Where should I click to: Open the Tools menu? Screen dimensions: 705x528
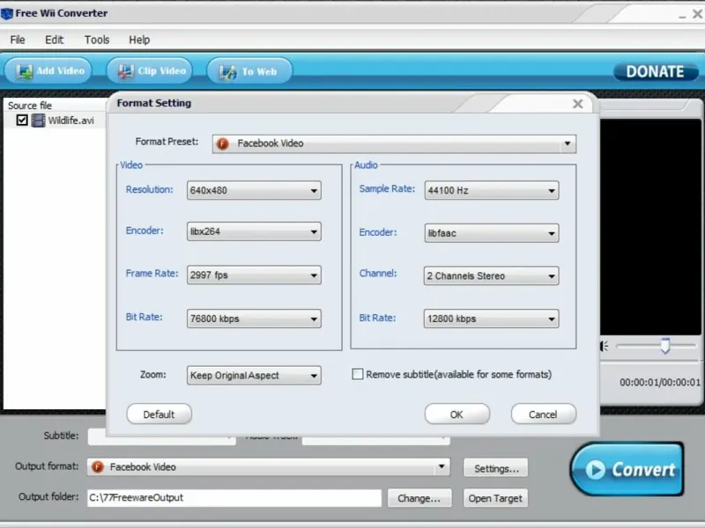pos(97,40)
